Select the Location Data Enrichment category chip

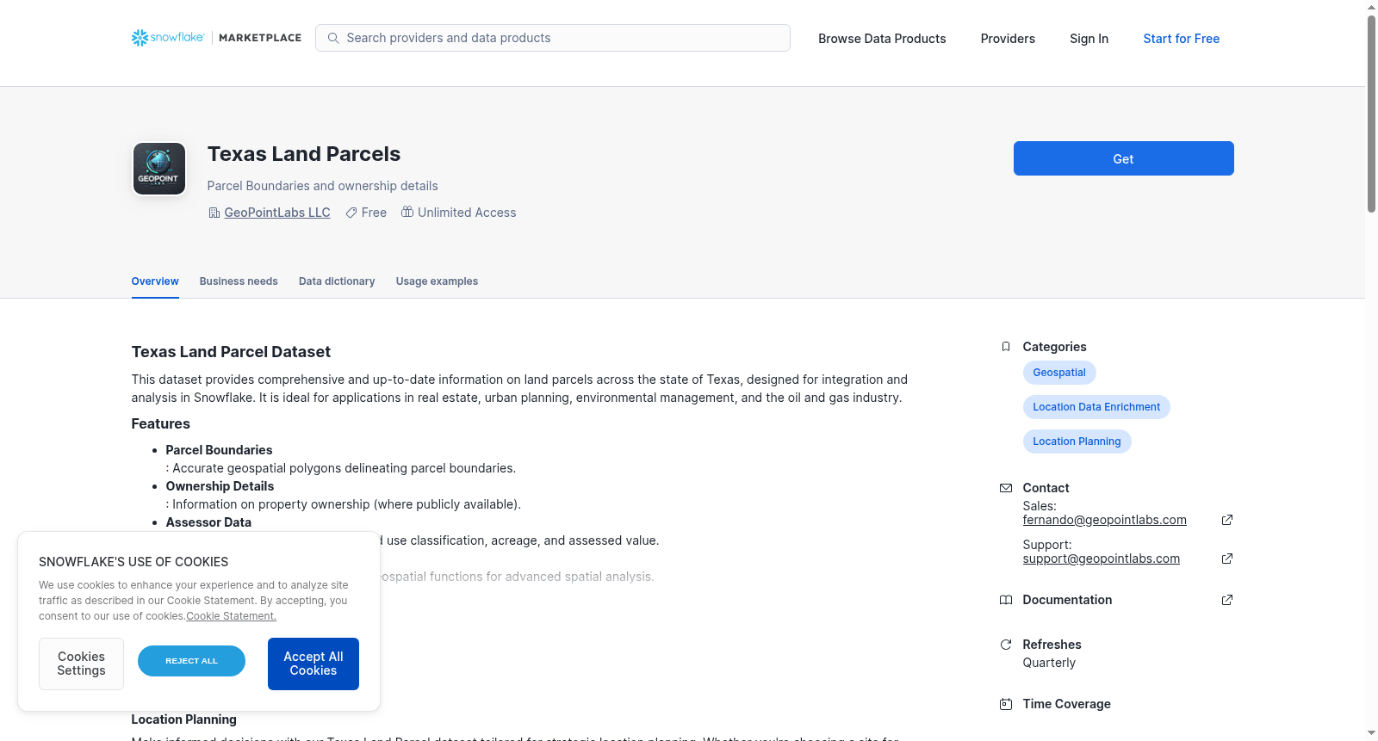(1096, 407)
